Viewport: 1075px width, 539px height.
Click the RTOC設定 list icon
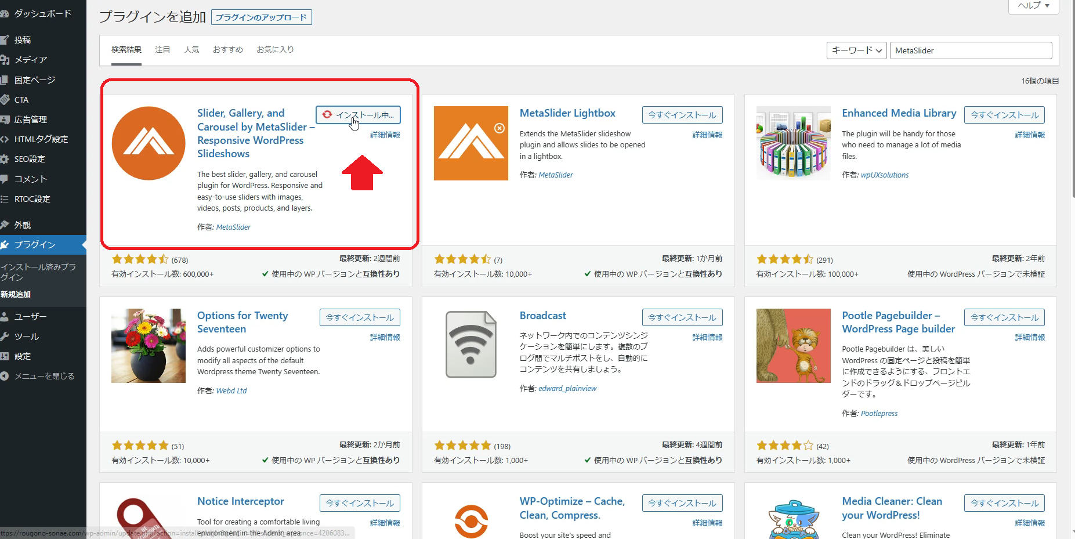(x=4, y=199)
